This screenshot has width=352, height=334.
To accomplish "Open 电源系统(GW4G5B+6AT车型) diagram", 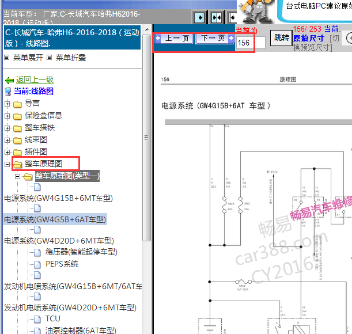I will (x=55, y=219).
